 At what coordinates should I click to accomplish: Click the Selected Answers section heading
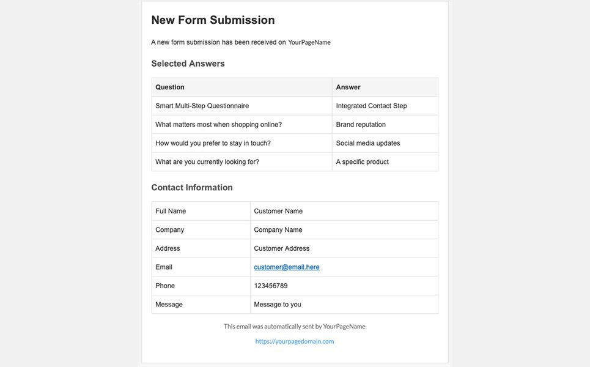pyautogui.click(x=188, y=64)
